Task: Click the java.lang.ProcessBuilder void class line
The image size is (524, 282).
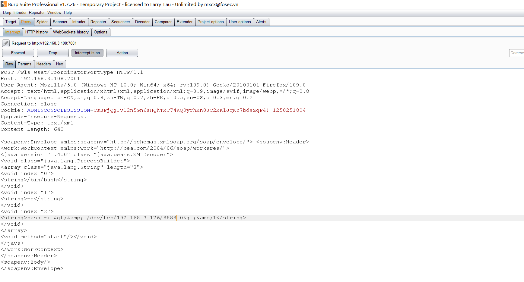Action: click(x=65, y=161)
